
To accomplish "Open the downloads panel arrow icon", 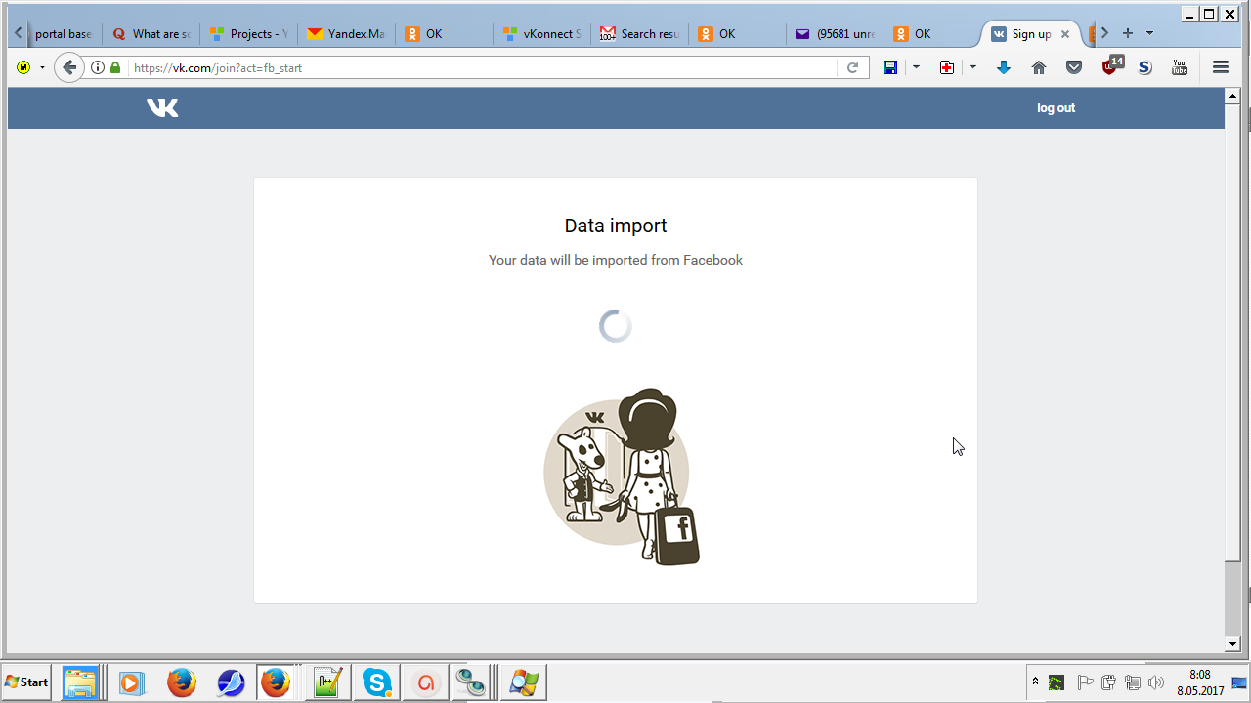I will (x=1004, y=67).
